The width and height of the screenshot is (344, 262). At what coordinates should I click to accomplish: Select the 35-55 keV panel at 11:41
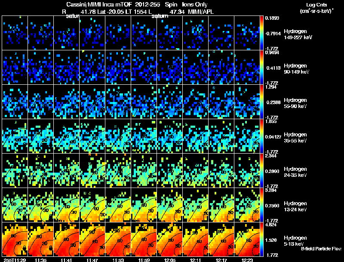point(67,136)
